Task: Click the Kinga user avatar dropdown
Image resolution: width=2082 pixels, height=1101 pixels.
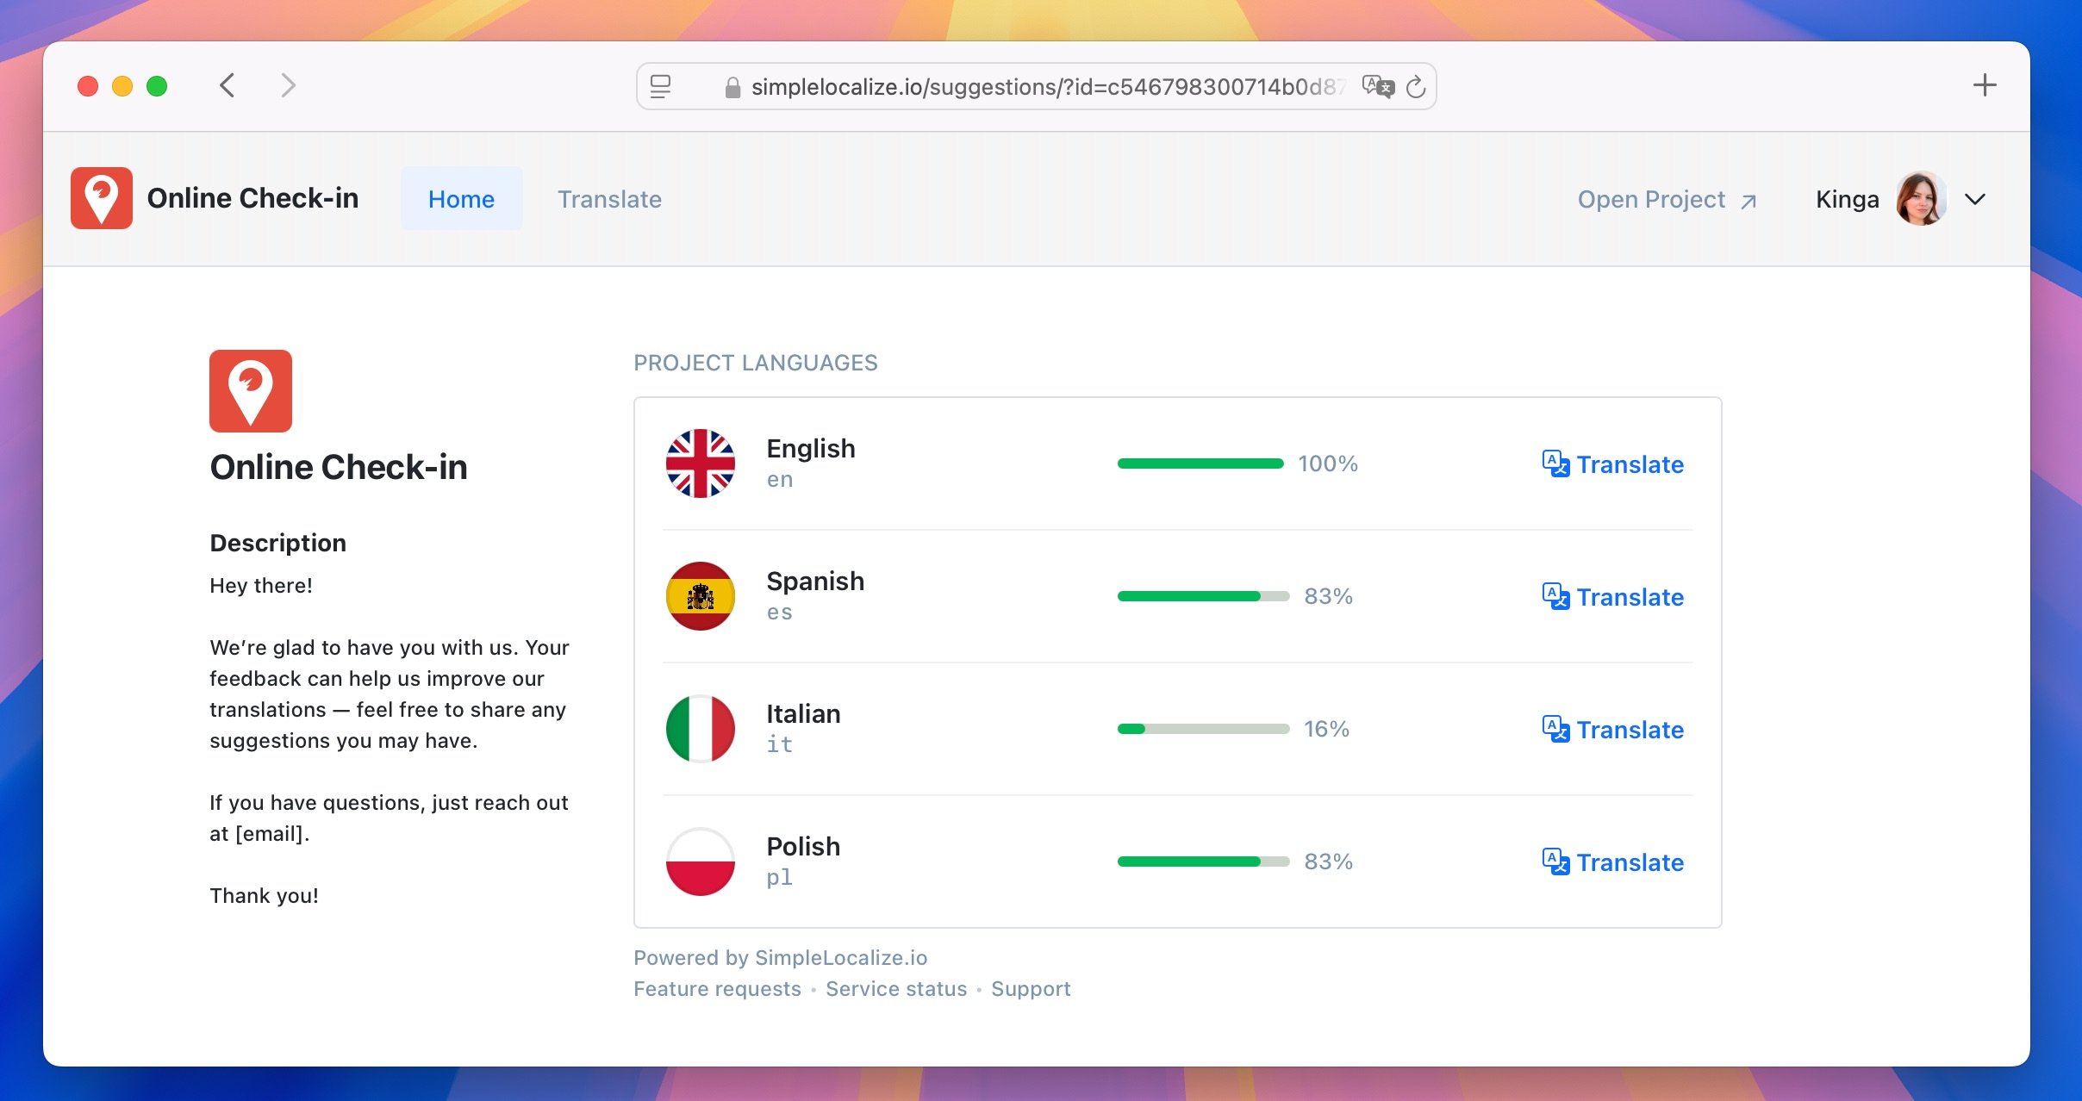Action: point(1972,200)
